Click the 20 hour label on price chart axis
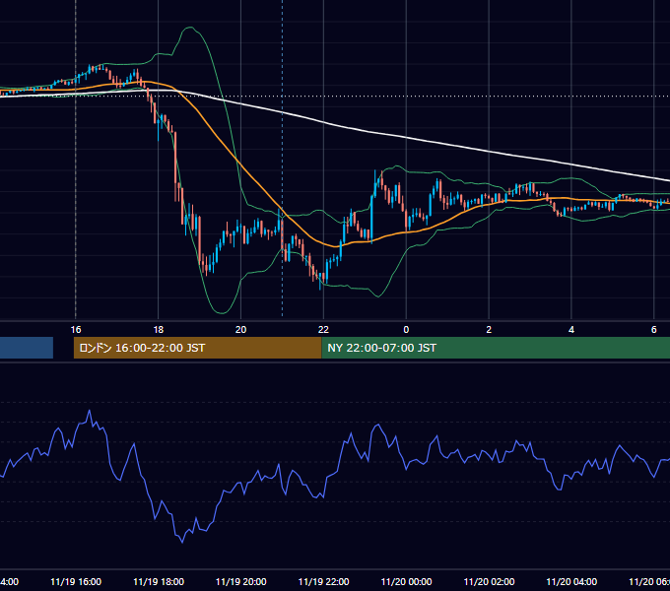Viewport: 670px width, 591px height. tap(241, 330)
